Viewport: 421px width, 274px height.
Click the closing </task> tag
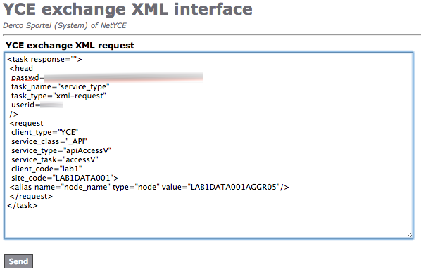coord(23,205)
